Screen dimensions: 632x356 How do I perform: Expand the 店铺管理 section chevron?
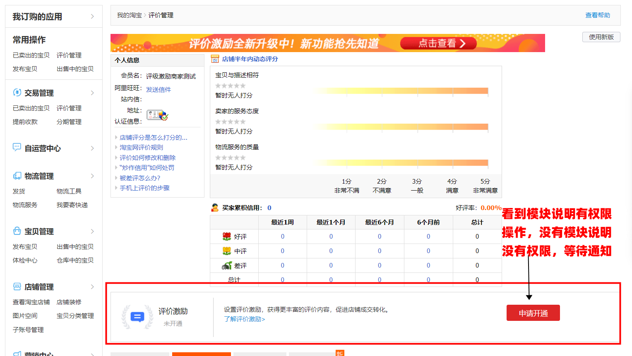pyautogui.click(x=92, y=287)
